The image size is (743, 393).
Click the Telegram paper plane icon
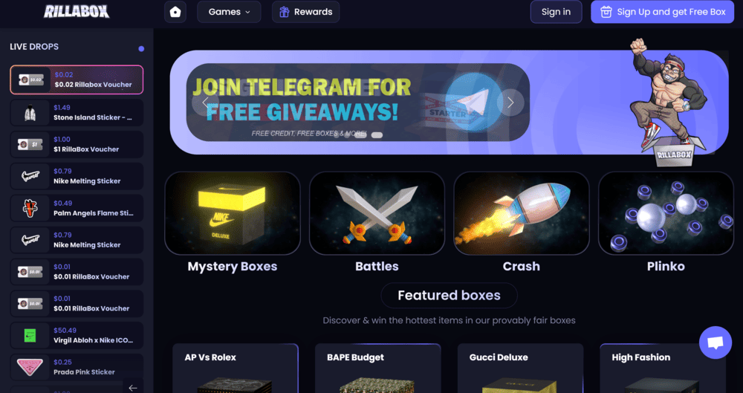click(473, 103)
